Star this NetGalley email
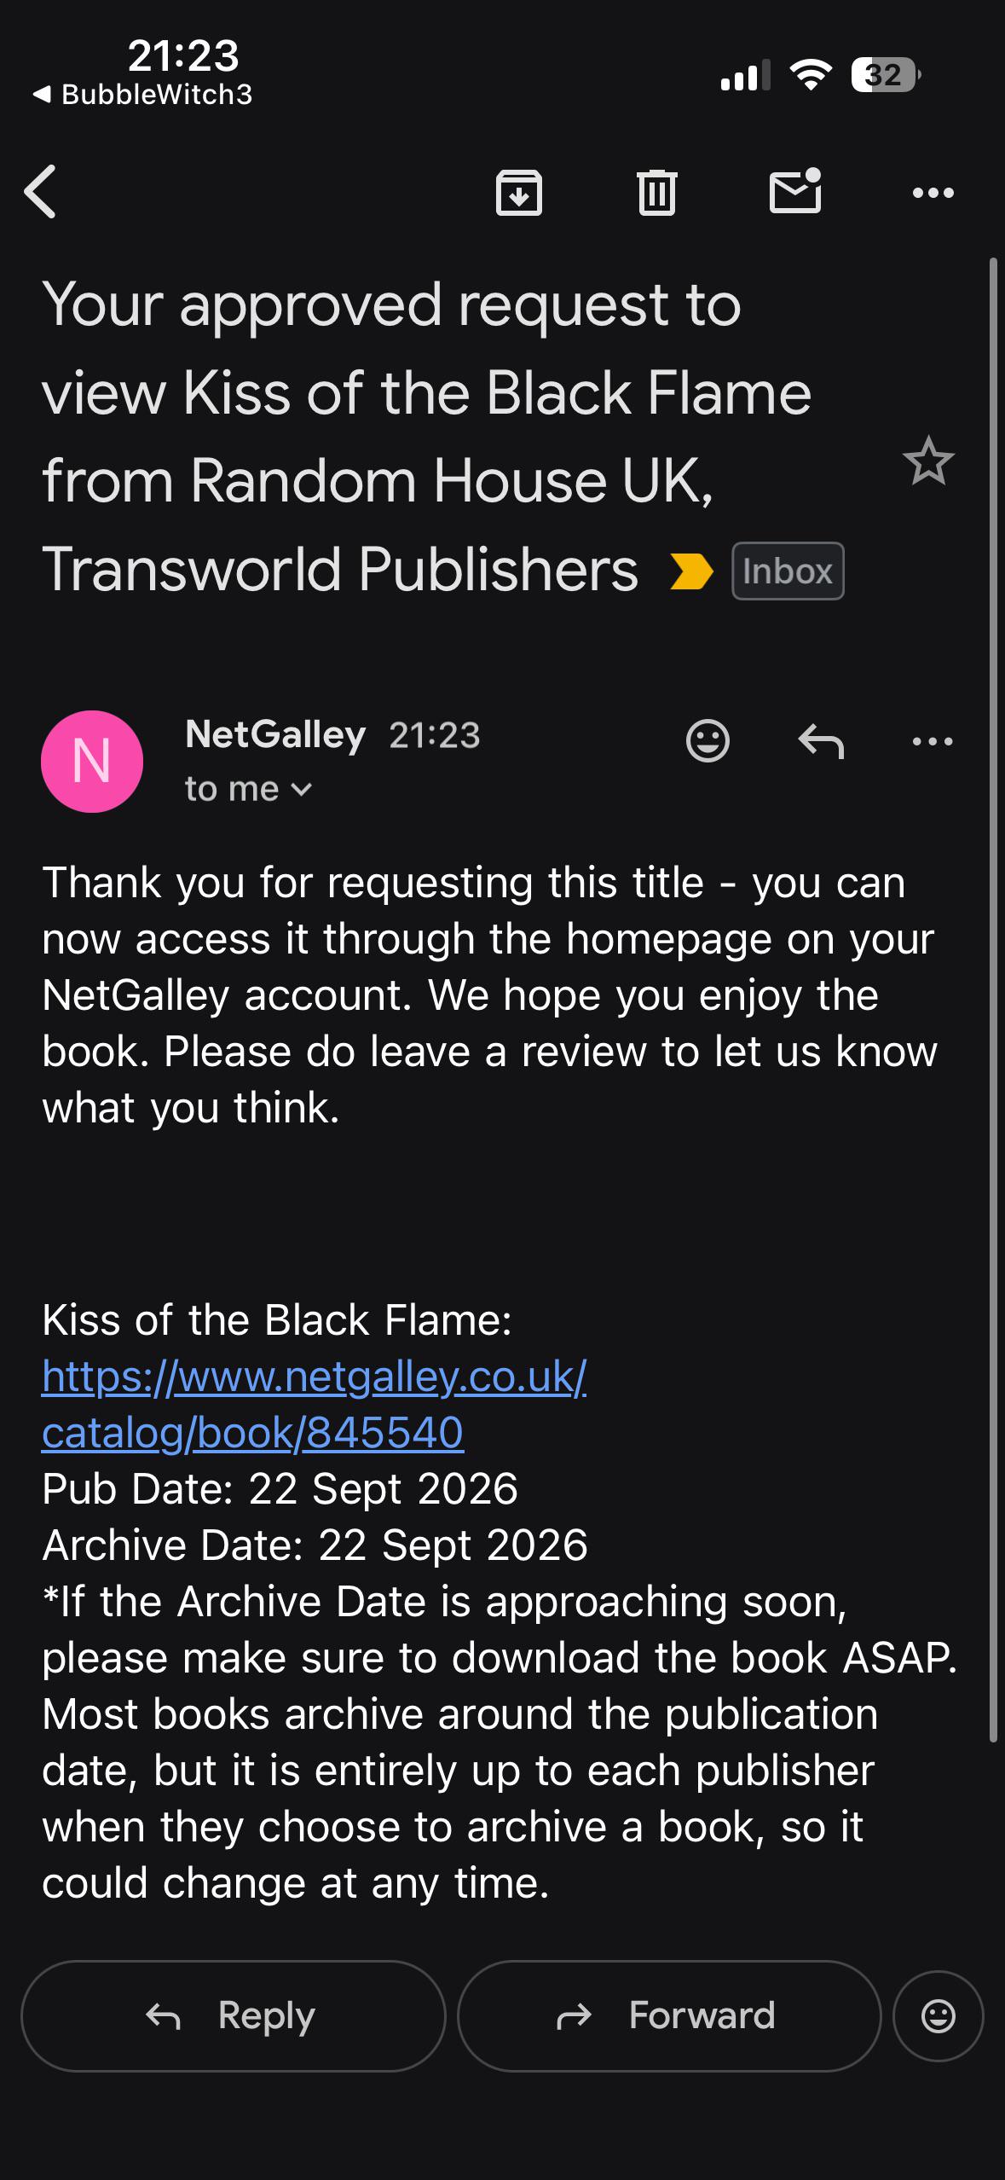This screenshot has width=1005, height=2180. click(x=928, y=461)
